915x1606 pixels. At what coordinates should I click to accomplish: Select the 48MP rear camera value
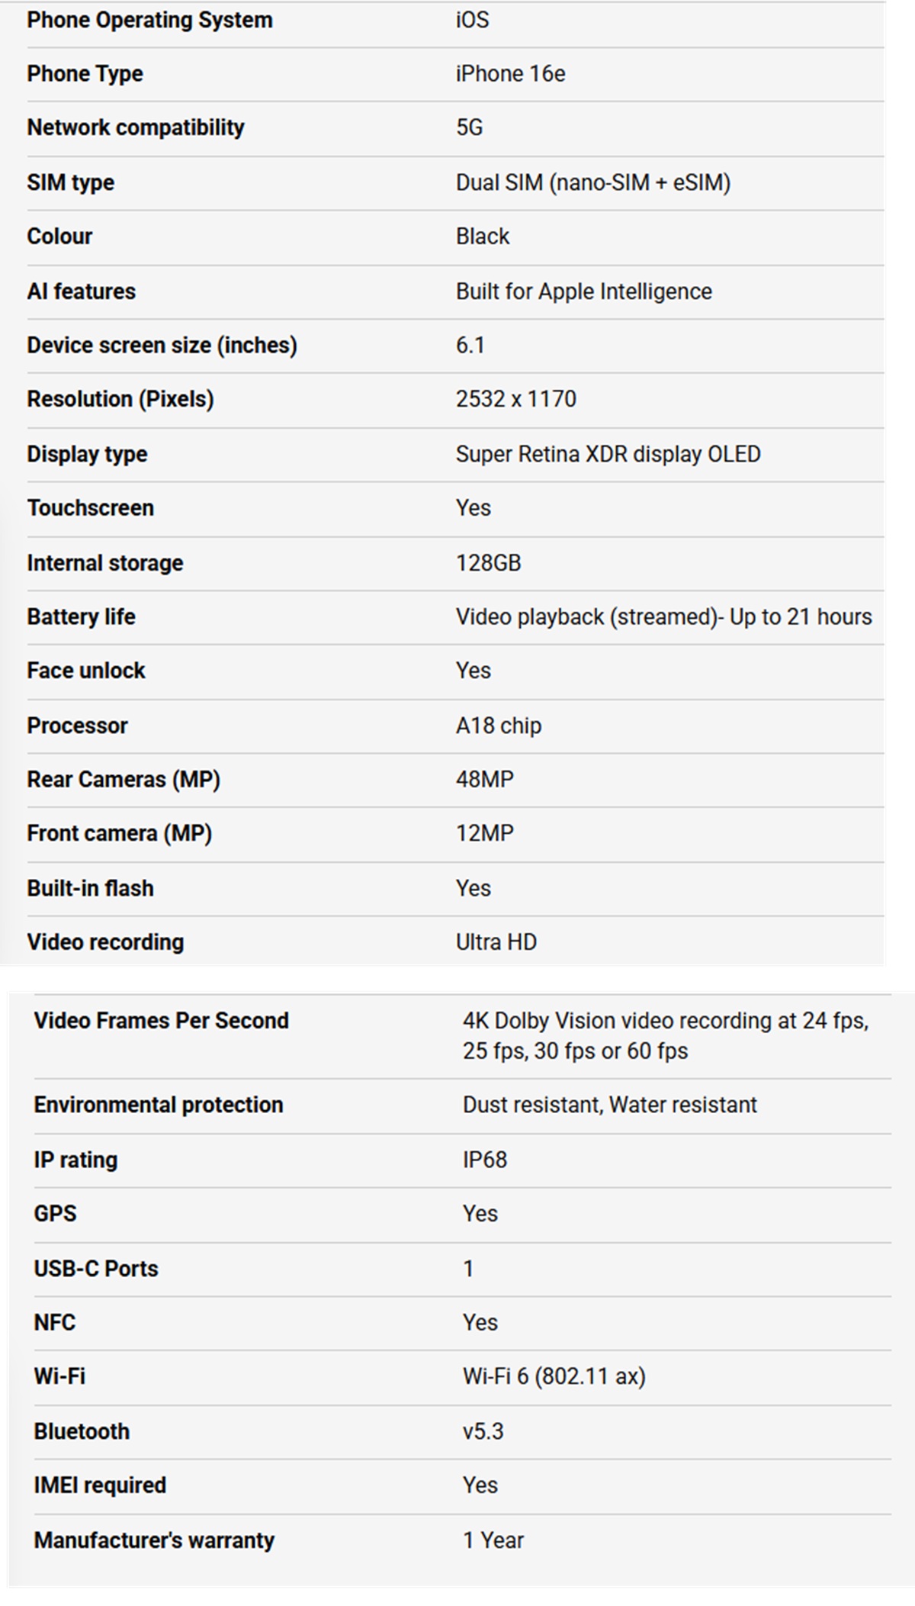(484, 779)
